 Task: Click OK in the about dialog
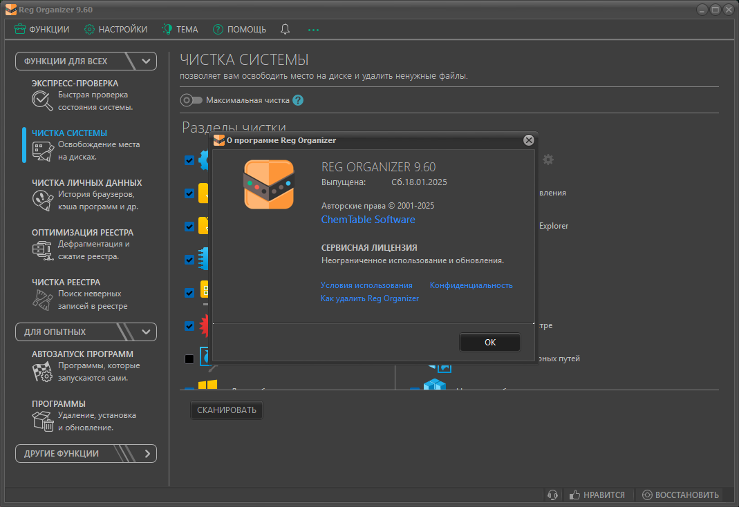[x=489, y=342]
